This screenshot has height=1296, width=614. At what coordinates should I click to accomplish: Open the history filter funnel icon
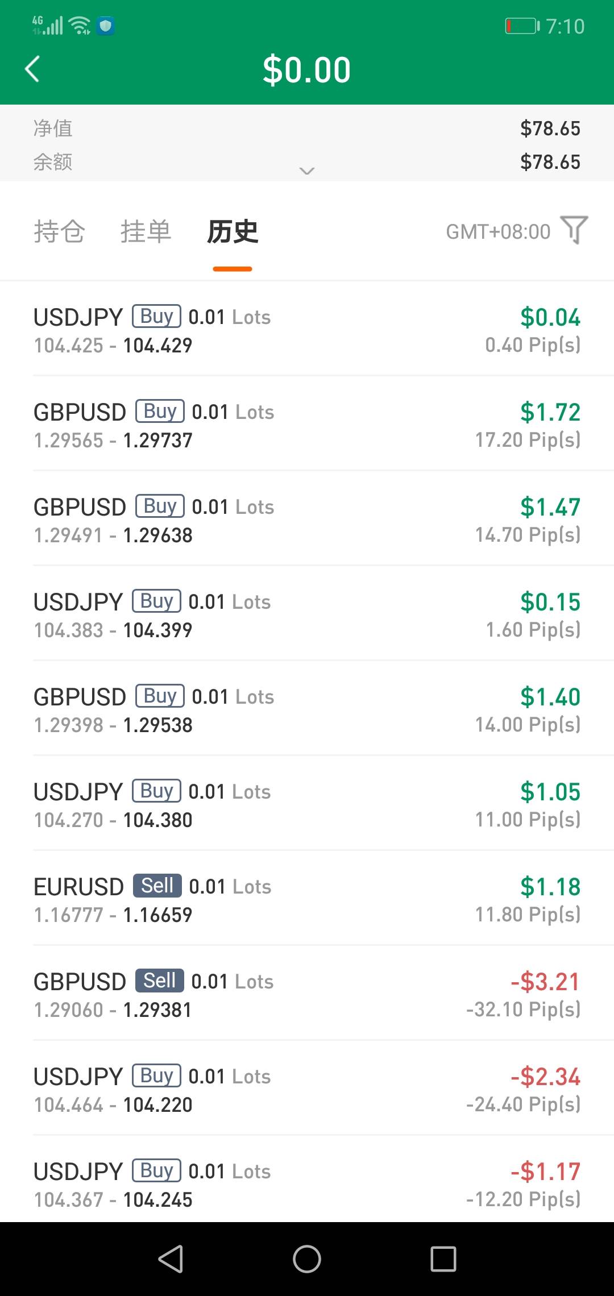(x=574, y=230)
